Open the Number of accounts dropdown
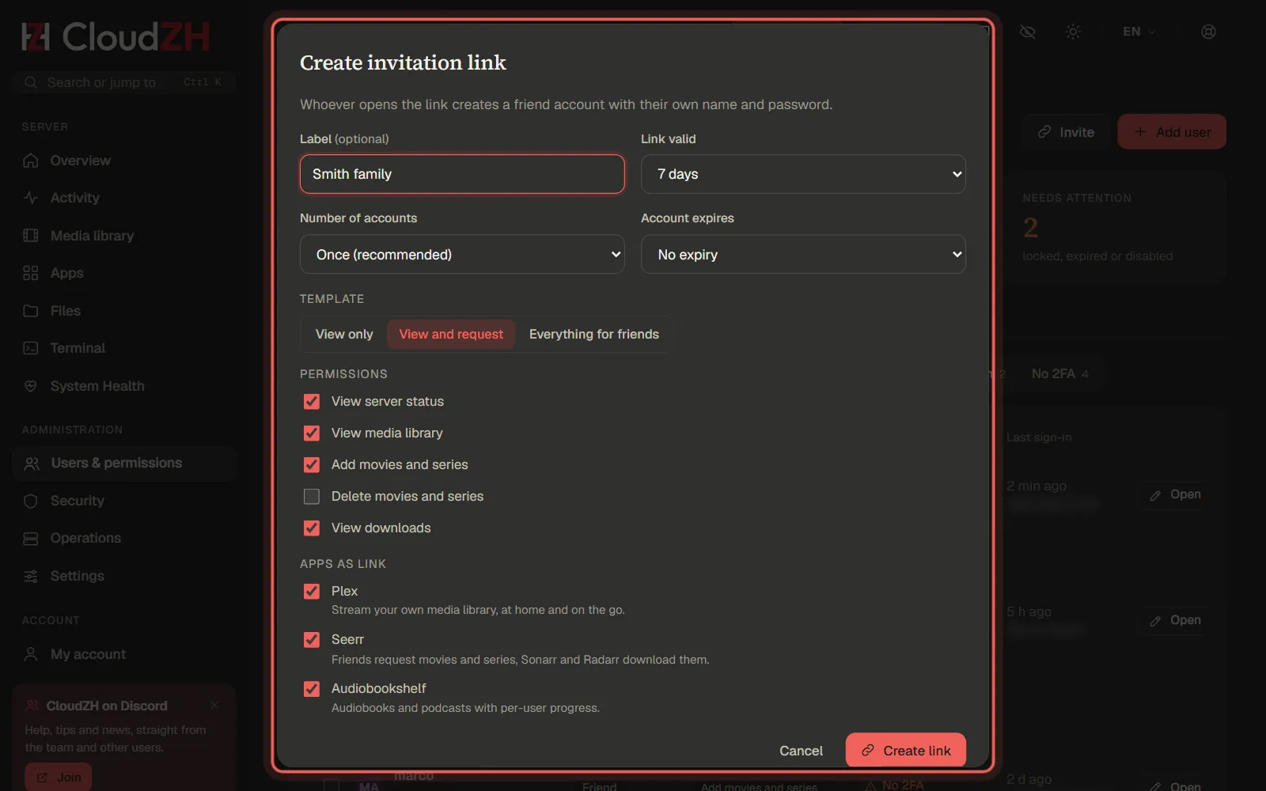1266x791 pixels. (x=462, y=255)
